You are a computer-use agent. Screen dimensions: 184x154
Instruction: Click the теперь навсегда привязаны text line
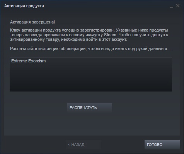coord(89,35)
